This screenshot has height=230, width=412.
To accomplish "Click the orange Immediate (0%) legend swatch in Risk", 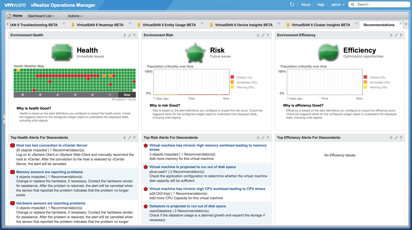I will pos(232,82).
